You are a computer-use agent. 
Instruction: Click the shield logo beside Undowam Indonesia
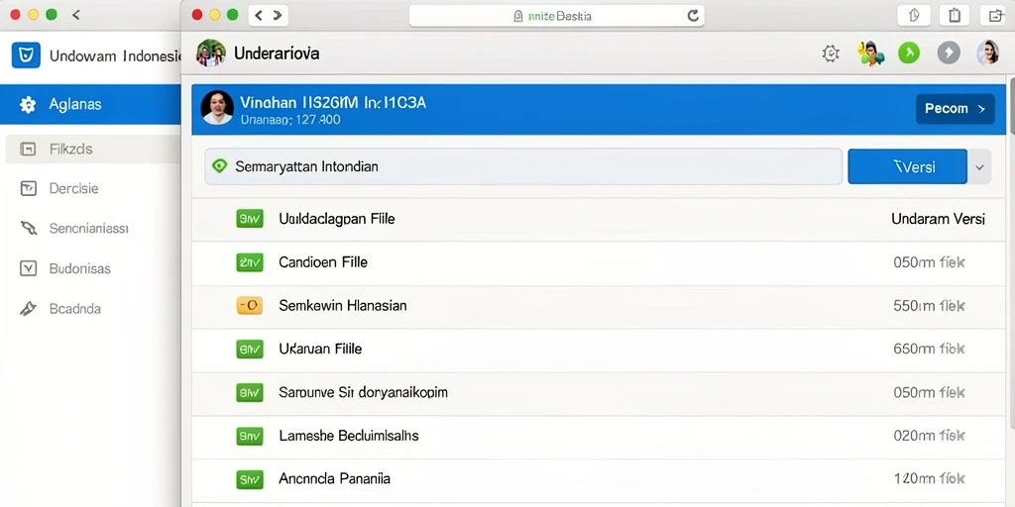point(26,55)
